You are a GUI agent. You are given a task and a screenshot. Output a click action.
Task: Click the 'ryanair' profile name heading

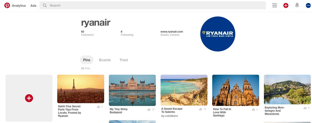pyautogui.click(x=96, y=23)
